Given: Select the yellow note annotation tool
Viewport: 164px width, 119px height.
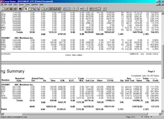Looking at the screenshot, I should click(43, 9).
